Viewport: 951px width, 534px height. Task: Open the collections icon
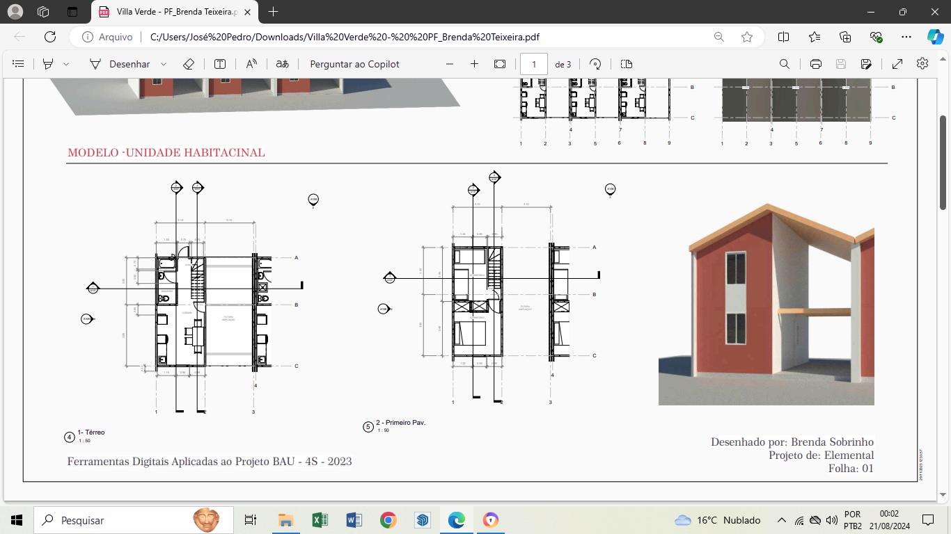click(x=845, y=37)
